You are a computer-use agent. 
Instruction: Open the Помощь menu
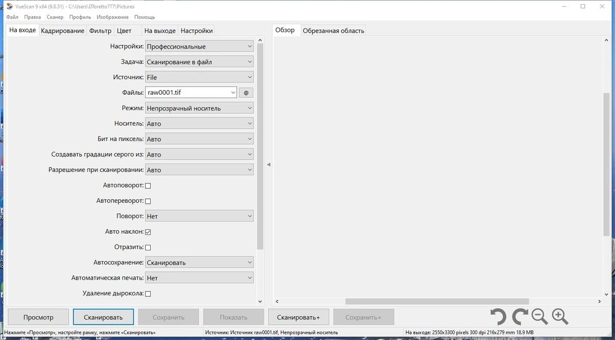pos(145,17)
